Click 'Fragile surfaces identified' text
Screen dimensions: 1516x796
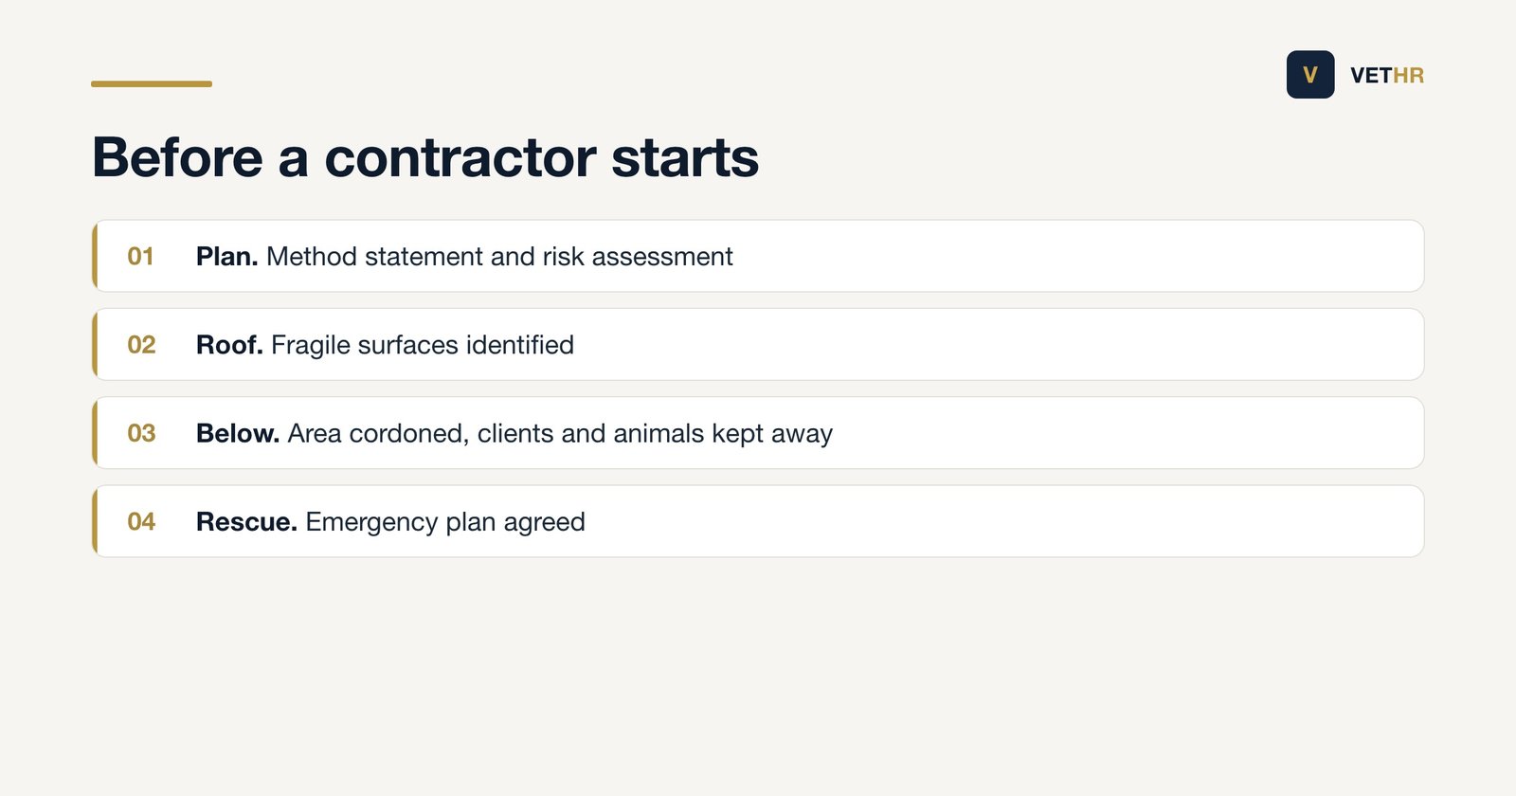423,345
